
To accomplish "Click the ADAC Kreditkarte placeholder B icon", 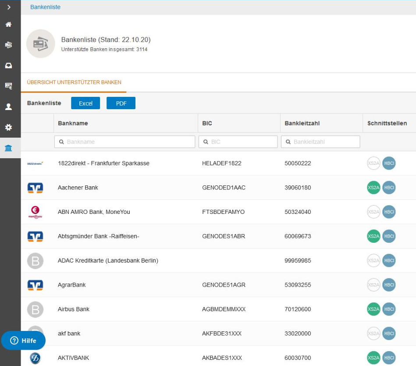I will (35, 261).
